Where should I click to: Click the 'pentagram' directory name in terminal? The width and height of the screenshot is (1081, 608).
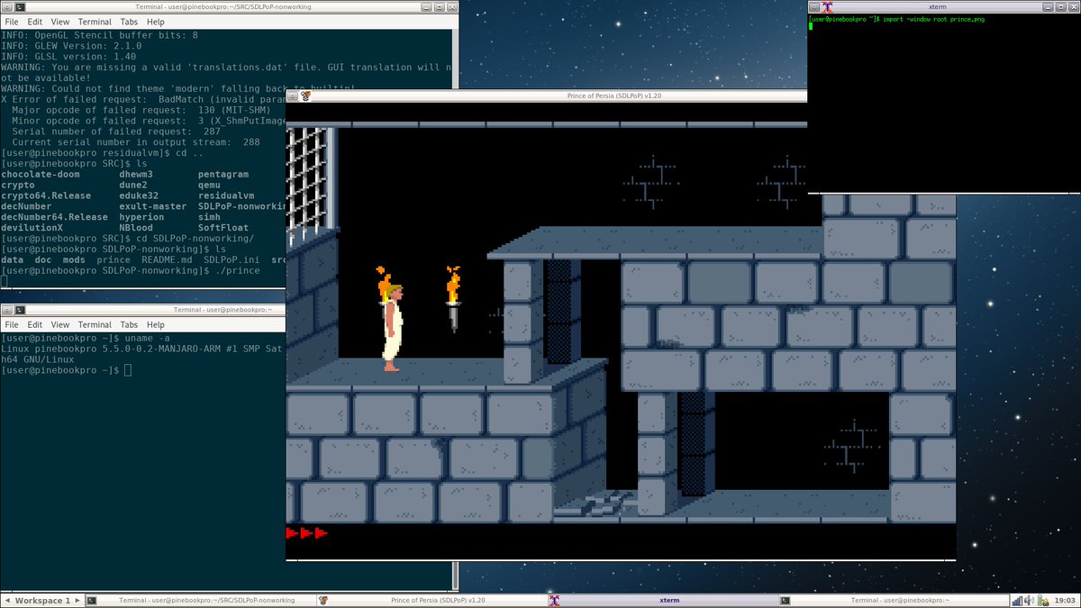click(223, 174)
